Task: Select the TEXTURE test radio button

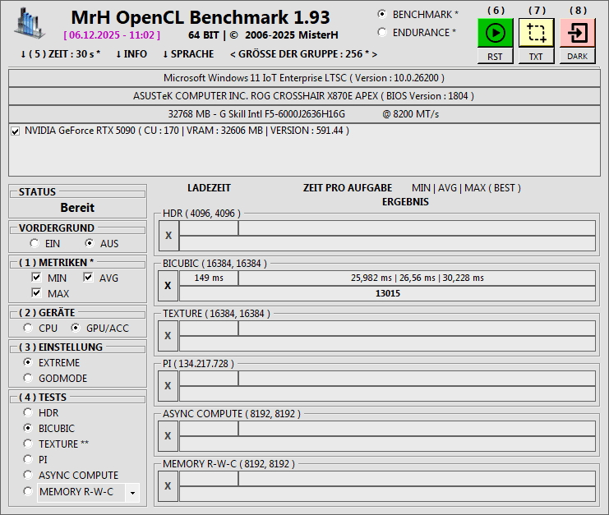Action: click(x=28, y=444)
